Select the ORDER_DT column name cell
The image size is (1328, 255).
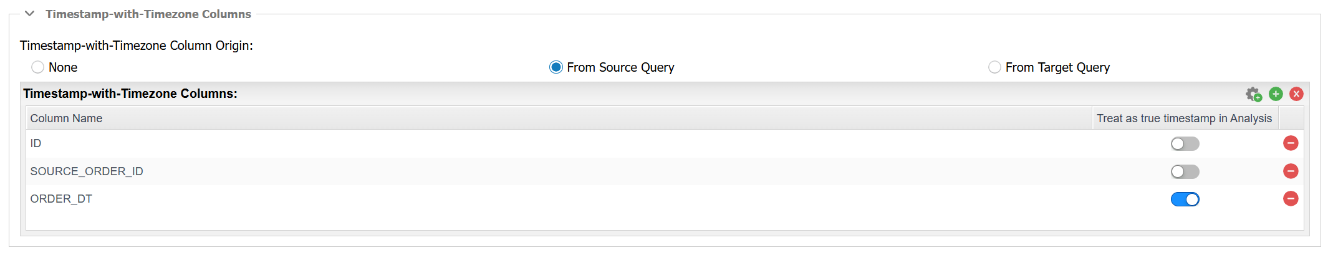click(559, 199)
